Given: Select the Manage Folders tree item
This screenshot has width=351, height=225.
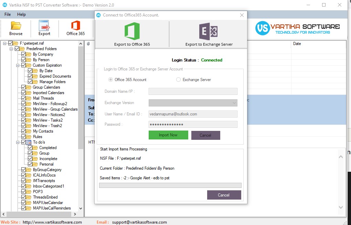Looking at the screenshot, I should (x=52, y=82).
